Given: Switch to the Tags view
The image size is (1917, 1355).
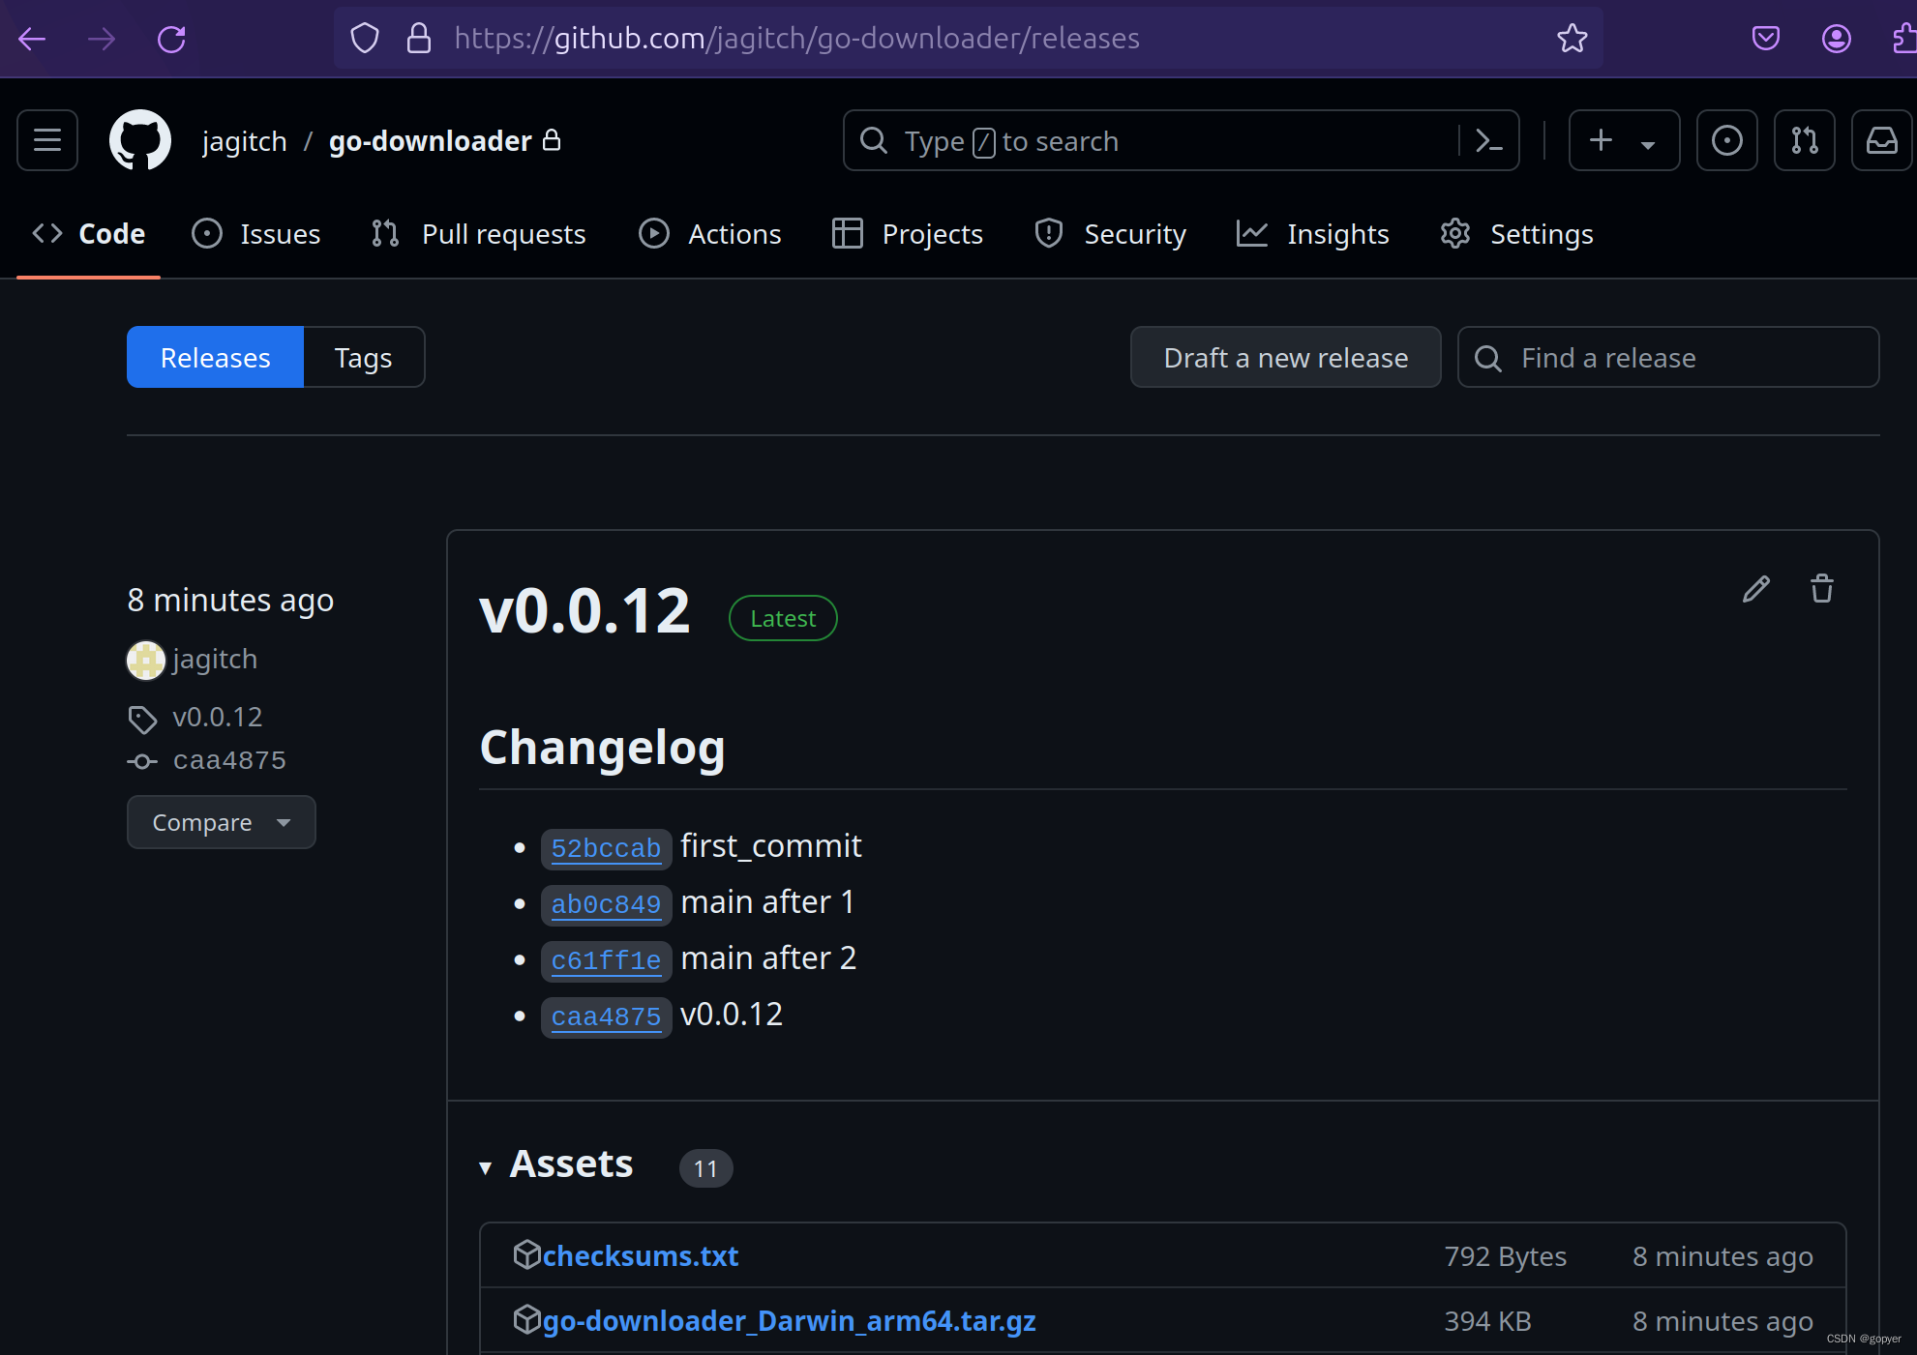Looking at the screenshot, I should tap(364, 358).
